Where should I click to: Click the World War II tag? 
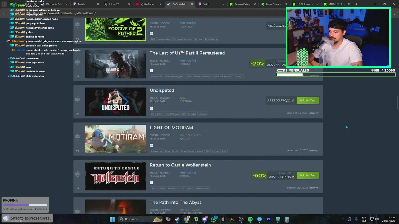pos(174,189)
